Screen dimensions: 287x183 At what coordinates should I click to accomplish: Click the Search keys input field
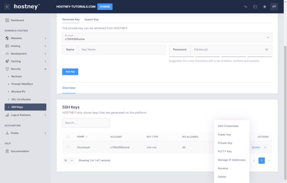click(x=86, y=123)
